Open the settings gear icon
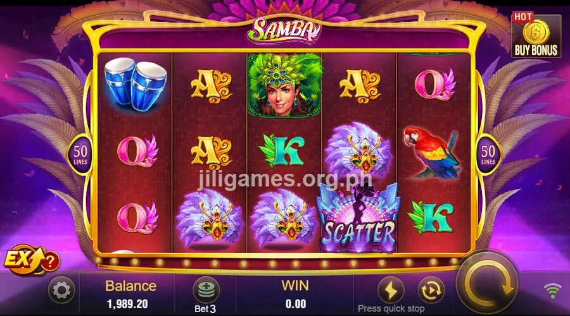Screen dimensions: 570x316 [61, 290]
